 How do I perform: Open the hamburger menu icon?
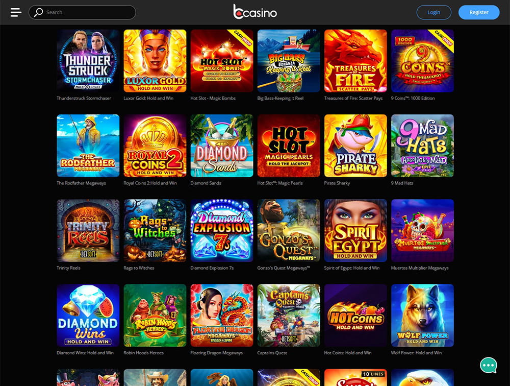[x=16, y=12]
